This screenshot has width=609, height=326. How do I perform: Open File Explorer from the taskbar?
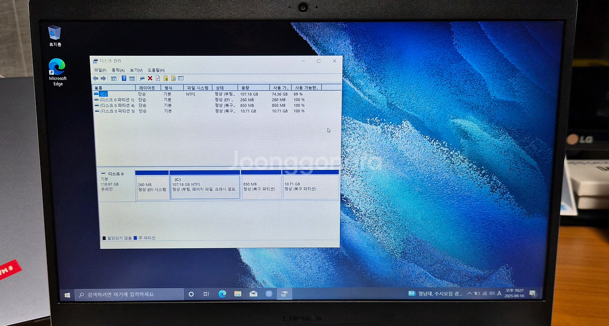pyautogui.click(x=238, y=294)
